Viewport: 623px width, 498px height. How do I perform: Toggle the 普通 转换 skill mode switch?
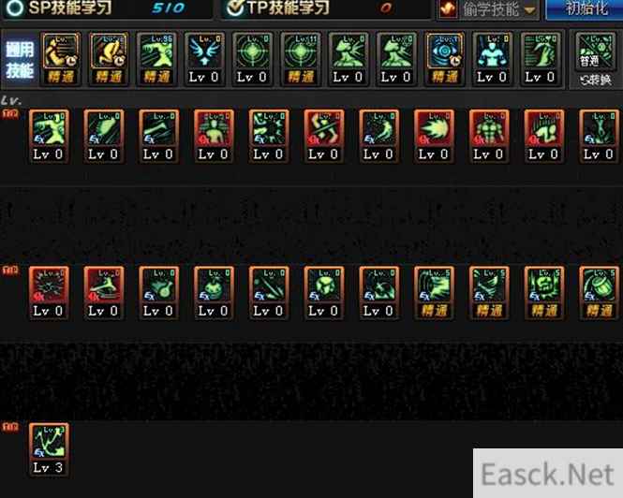click(x=595, y=60)
